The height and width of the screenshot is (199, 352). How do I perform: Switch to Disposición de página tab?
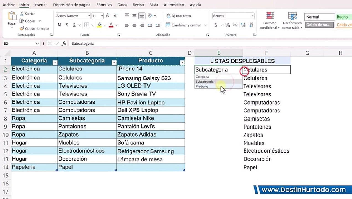click(72, 5)
